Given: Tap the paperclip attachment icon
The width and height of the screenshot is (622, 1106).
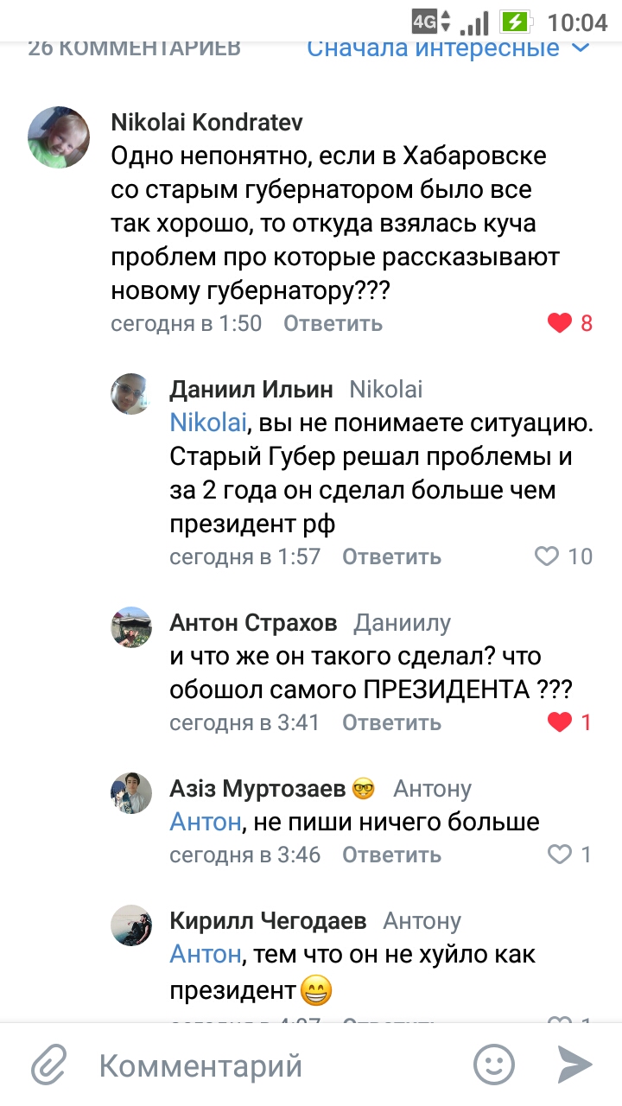Looking at the screenshot, I should 49,1064.
